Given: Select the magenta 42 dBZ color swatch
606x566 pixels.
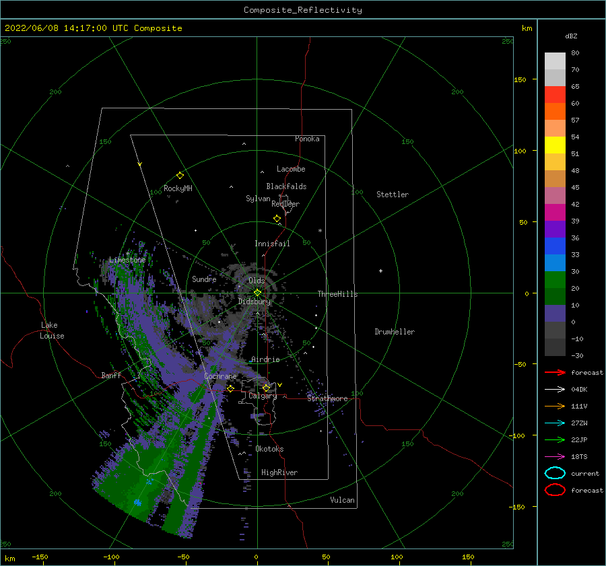Looking at the screenshot, I should (555, 213).
